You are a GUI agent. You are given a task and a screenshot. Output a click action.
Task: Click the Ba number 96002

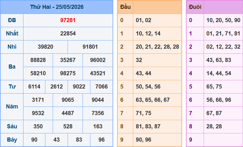coord(98,60)
